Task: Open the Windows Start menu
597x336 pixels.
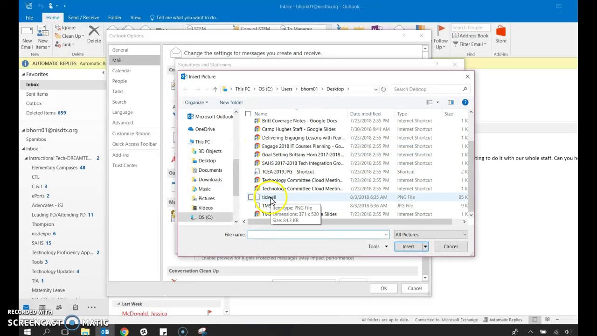Action: tap(27, 332)
